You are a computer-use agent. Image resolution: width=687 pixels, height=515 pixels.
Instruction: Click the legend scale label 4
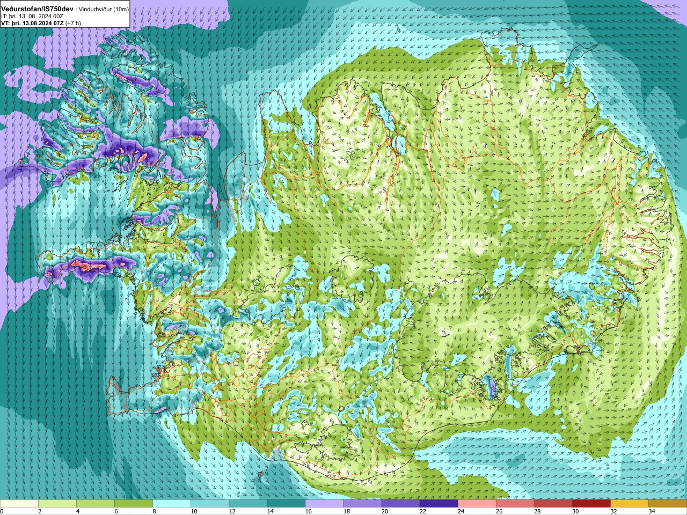pos(78,511)
